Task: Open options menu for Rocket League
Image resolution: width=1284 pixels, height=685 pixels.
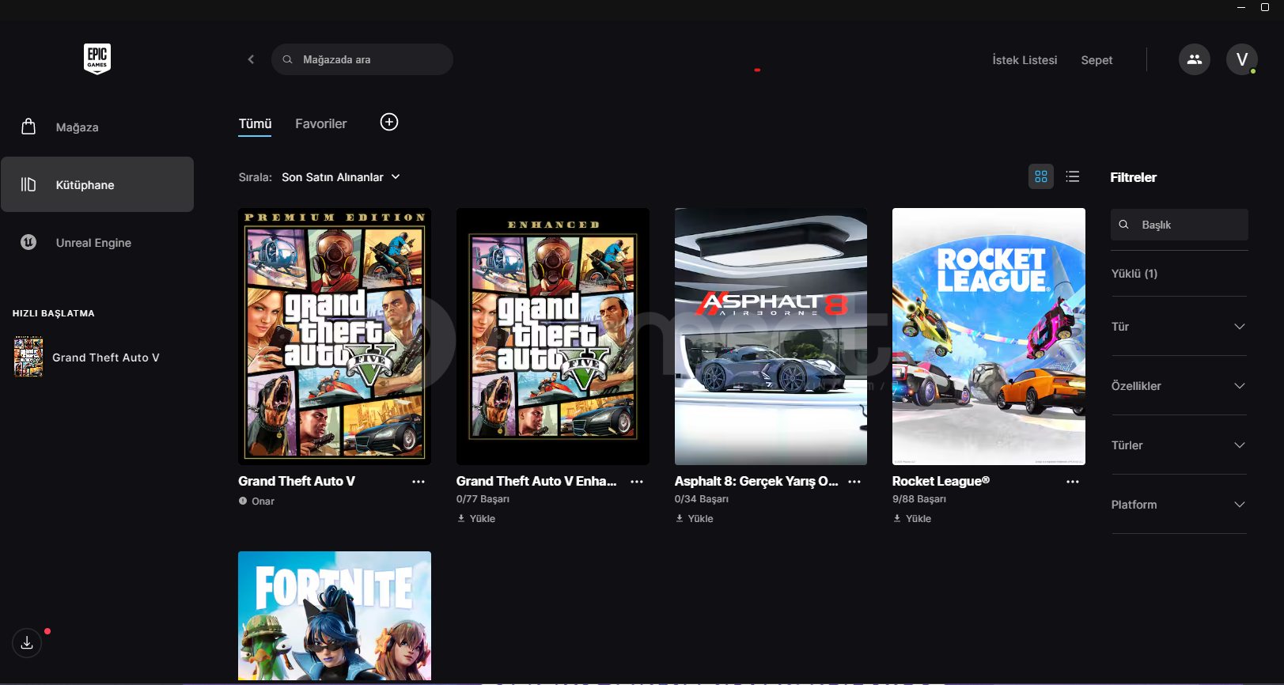Action: pos(1073,482)
